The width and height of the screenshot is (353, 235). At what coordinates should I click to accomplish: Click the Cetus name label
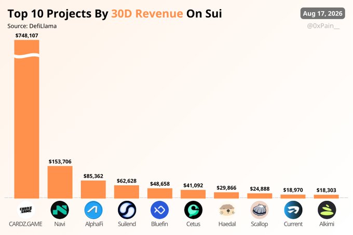tap(193, 224)
